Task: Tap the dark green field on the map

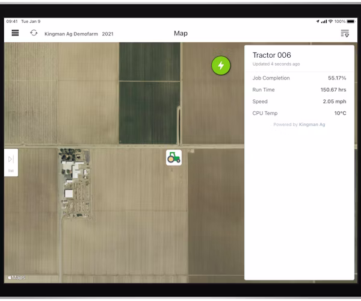Action: click(x=149, y=93)
